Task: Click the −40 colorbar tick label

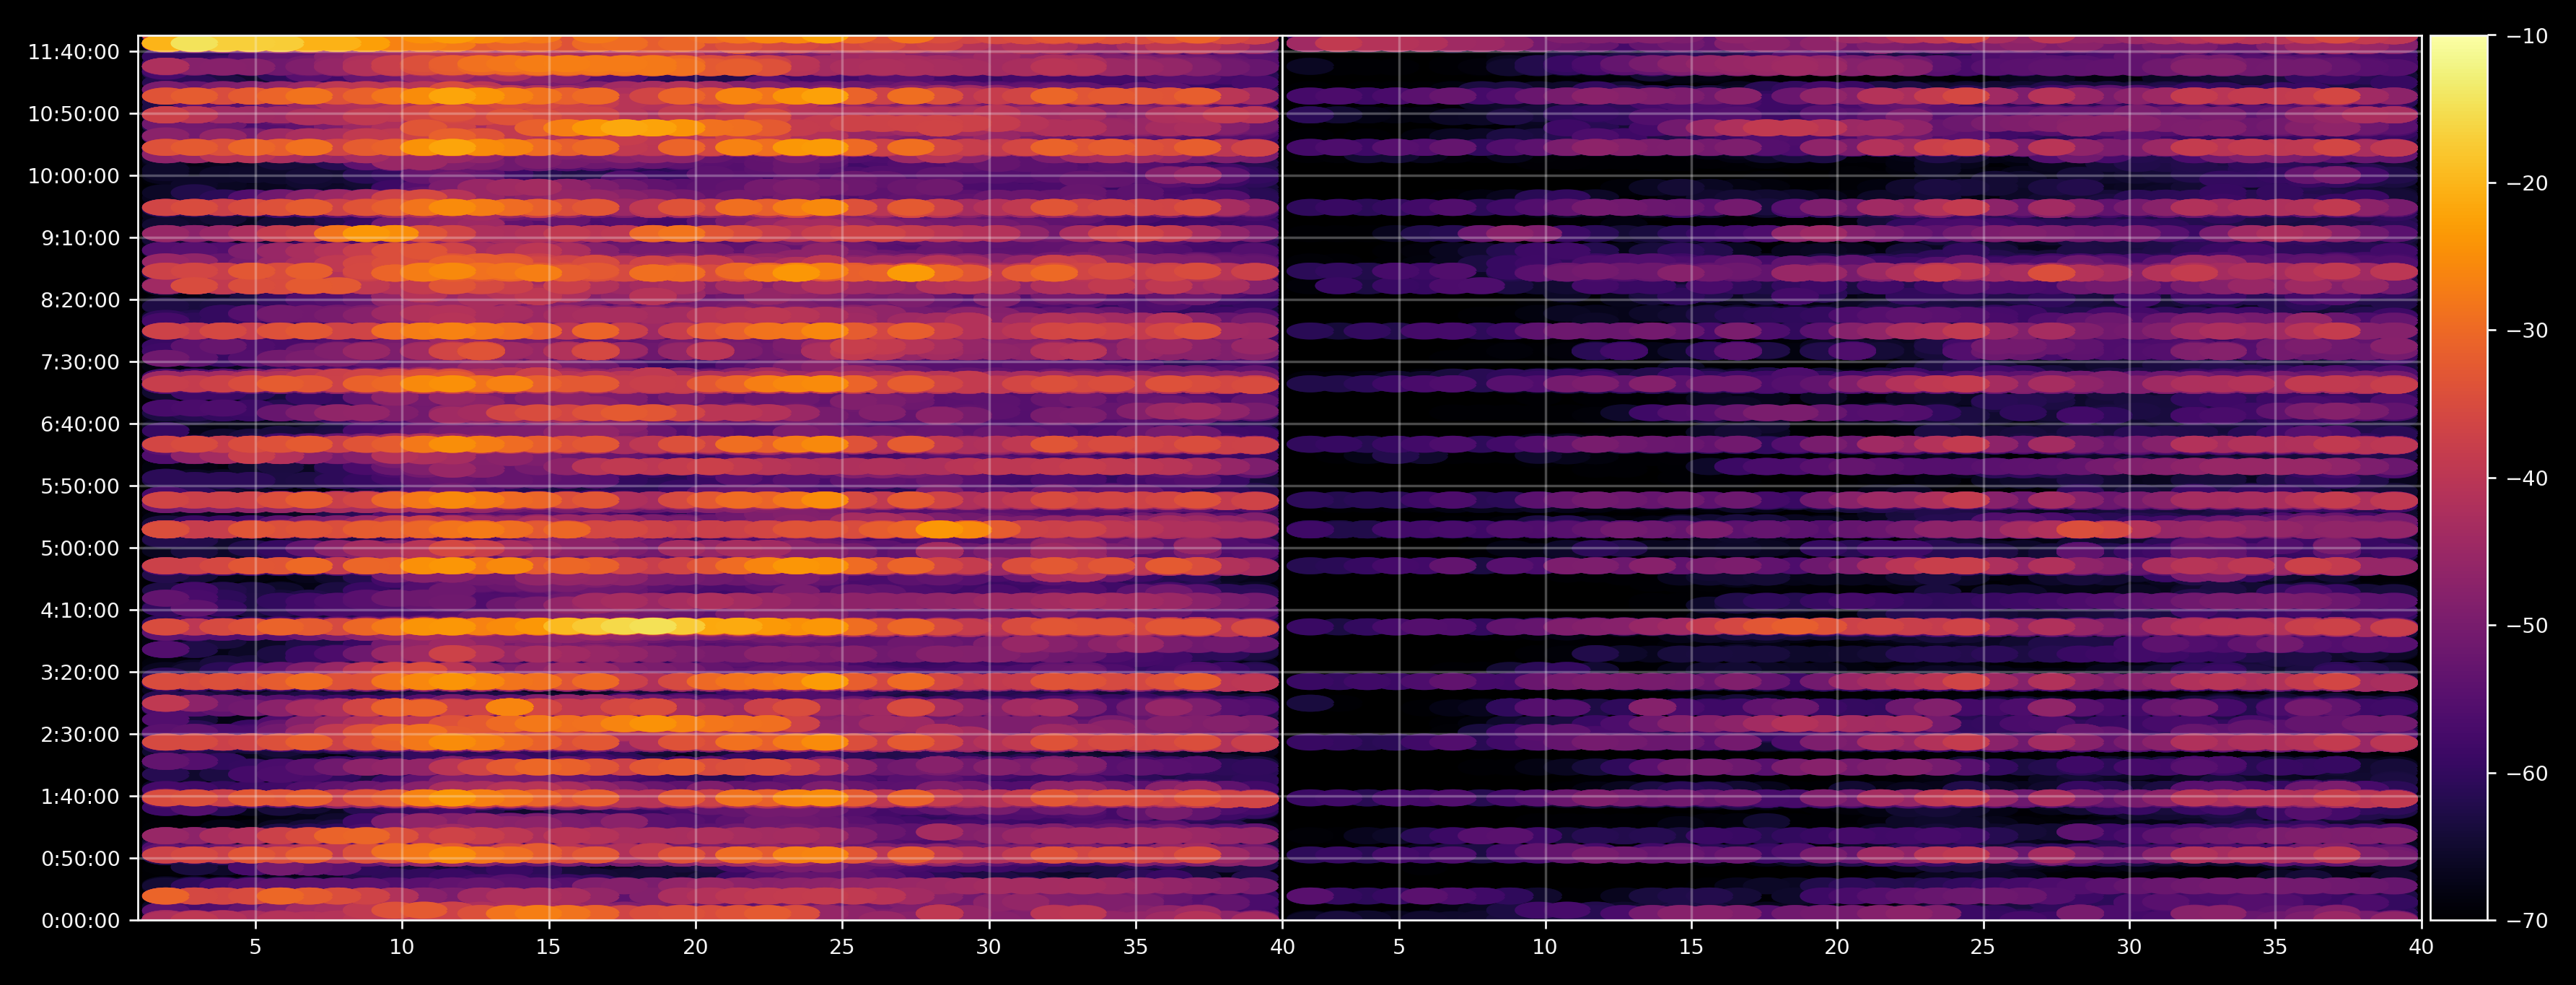Action: (2528, 478)
